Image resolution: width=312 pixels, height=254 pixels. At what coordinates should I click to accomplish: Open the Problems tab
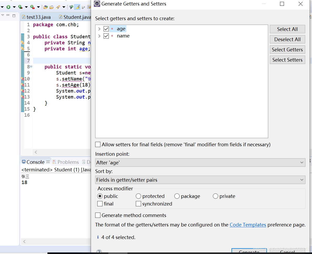tap(66, 162)
